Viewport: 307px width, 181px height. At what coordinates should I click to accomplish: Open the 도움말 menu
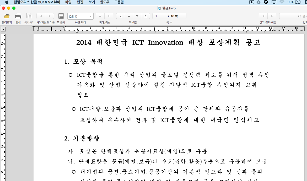[119, 2]
